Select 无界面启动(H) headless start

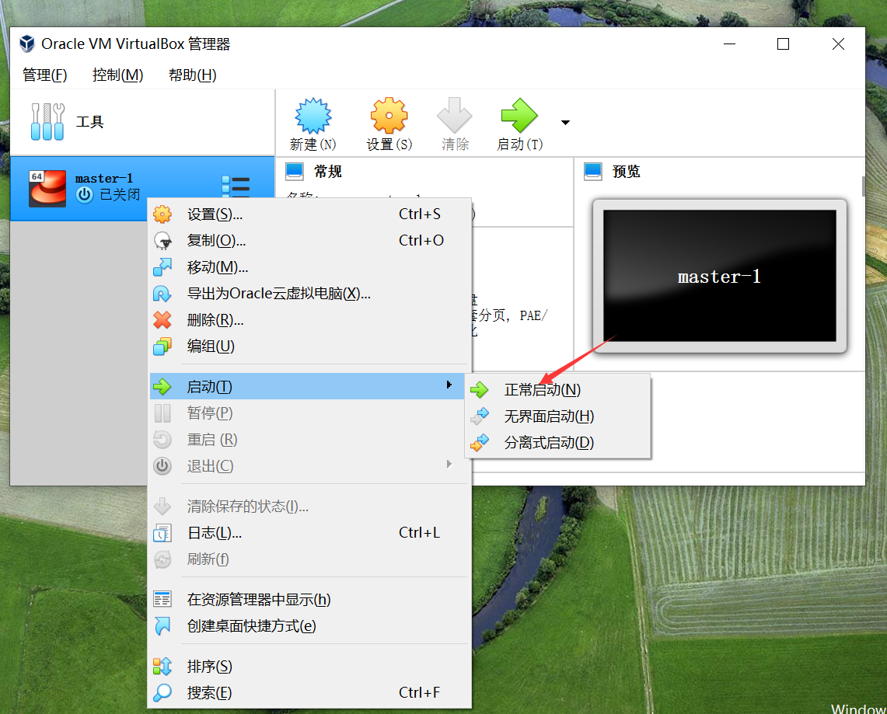point(557,416)
